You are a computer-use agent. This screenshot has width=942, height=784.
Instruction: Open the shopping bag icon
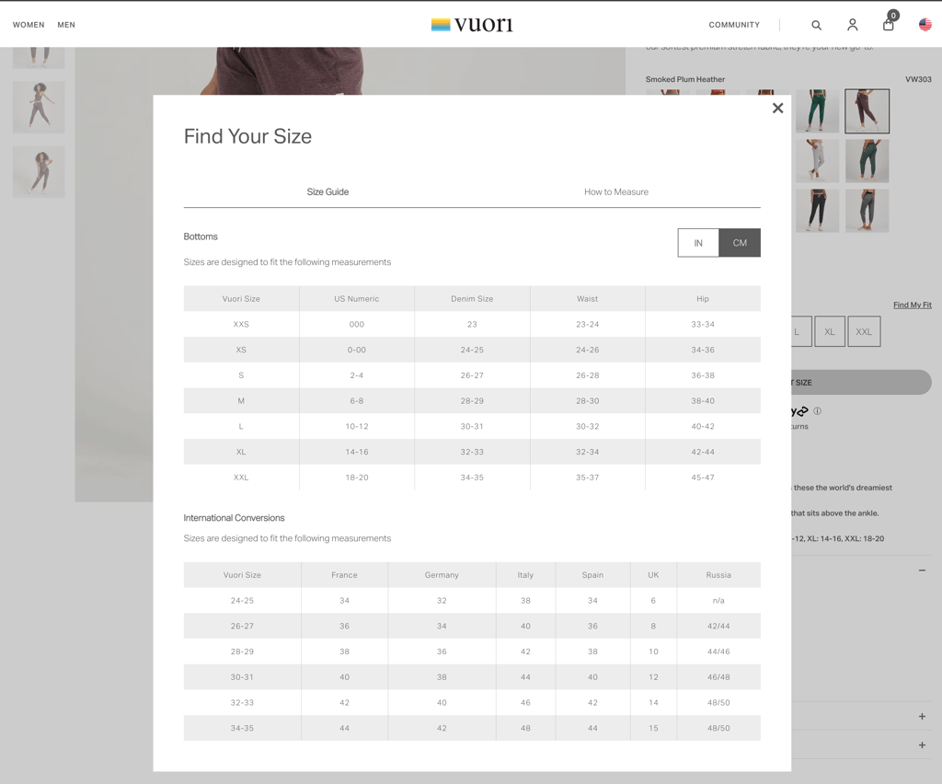(x=889, y=24)
